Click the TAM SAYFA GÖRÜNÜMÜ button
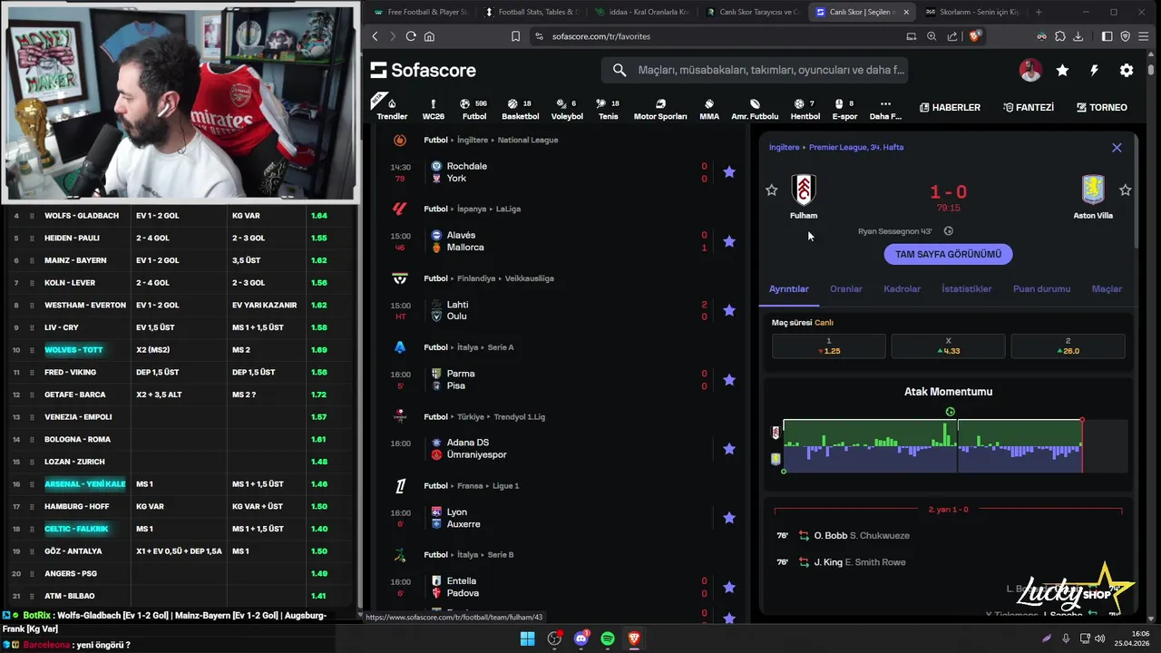The image size is (1161, 653). [x=949, y=255]
